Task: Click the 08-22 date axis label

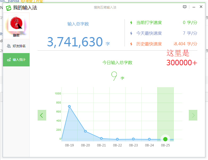Action: click(x=117, y=145)
